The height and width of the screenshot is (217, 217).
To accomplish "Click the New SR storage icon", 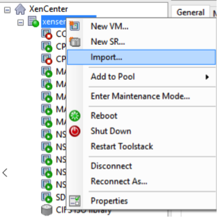I will [x=75, y=42].
